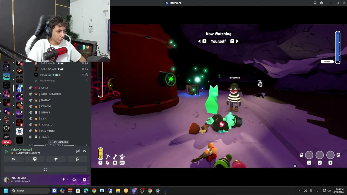Pop out the SQUAD AL stream window
The height and width of the screenshot is (195, 347).
315,3
